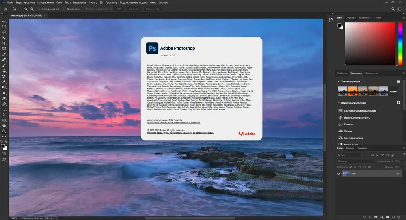Open the Фильтр menu
Image resolution: width=406 pixels, height=220 pixels.
click(x=93, y=2)
